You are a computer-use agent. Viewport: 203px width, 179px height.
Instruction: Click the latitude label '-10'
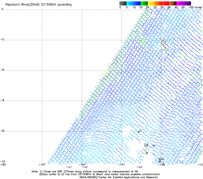[x=2, y=161]
